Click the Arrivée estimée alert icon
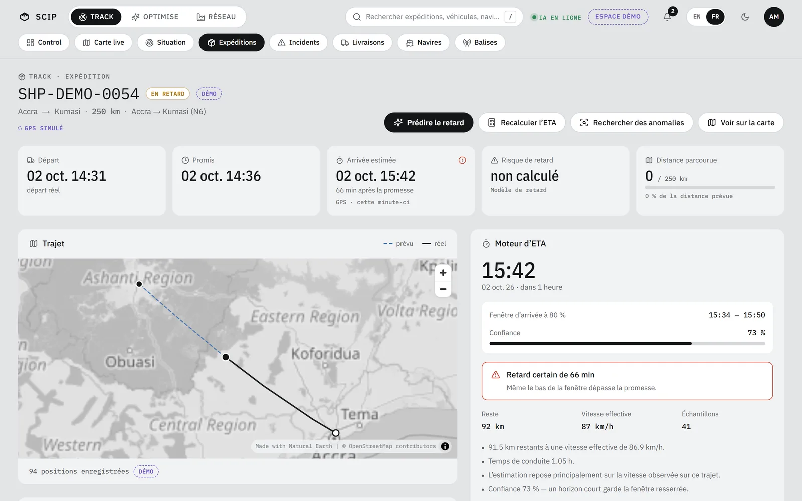The width and height of the screenshot is (802, 501). pos(462,160)
